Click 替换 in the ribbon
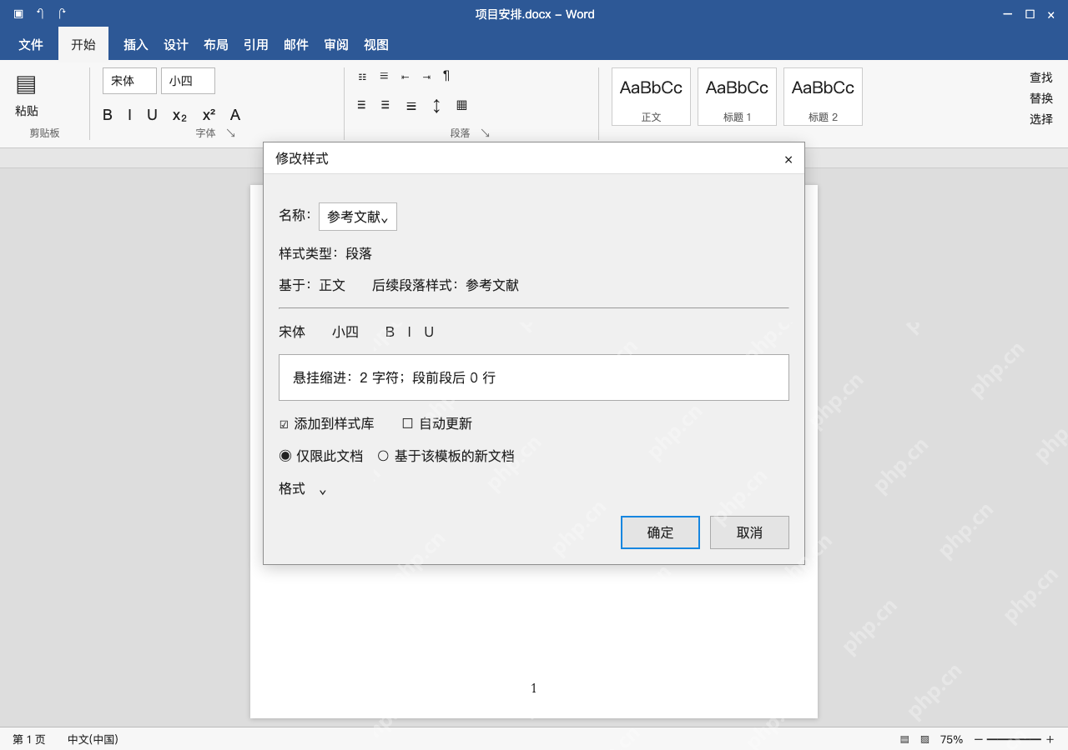This screenshot has width=1068, height=750. tap(1041, 98)
